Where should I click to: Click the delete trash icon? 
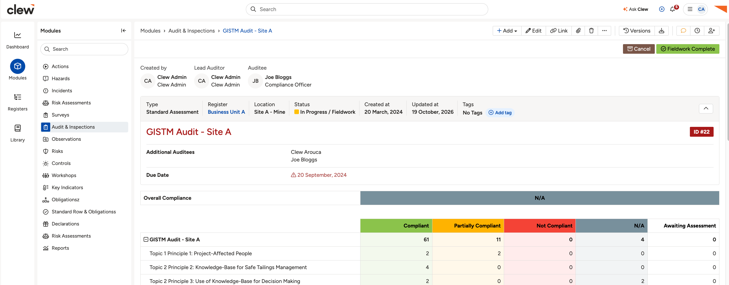[x=591, y=31]
